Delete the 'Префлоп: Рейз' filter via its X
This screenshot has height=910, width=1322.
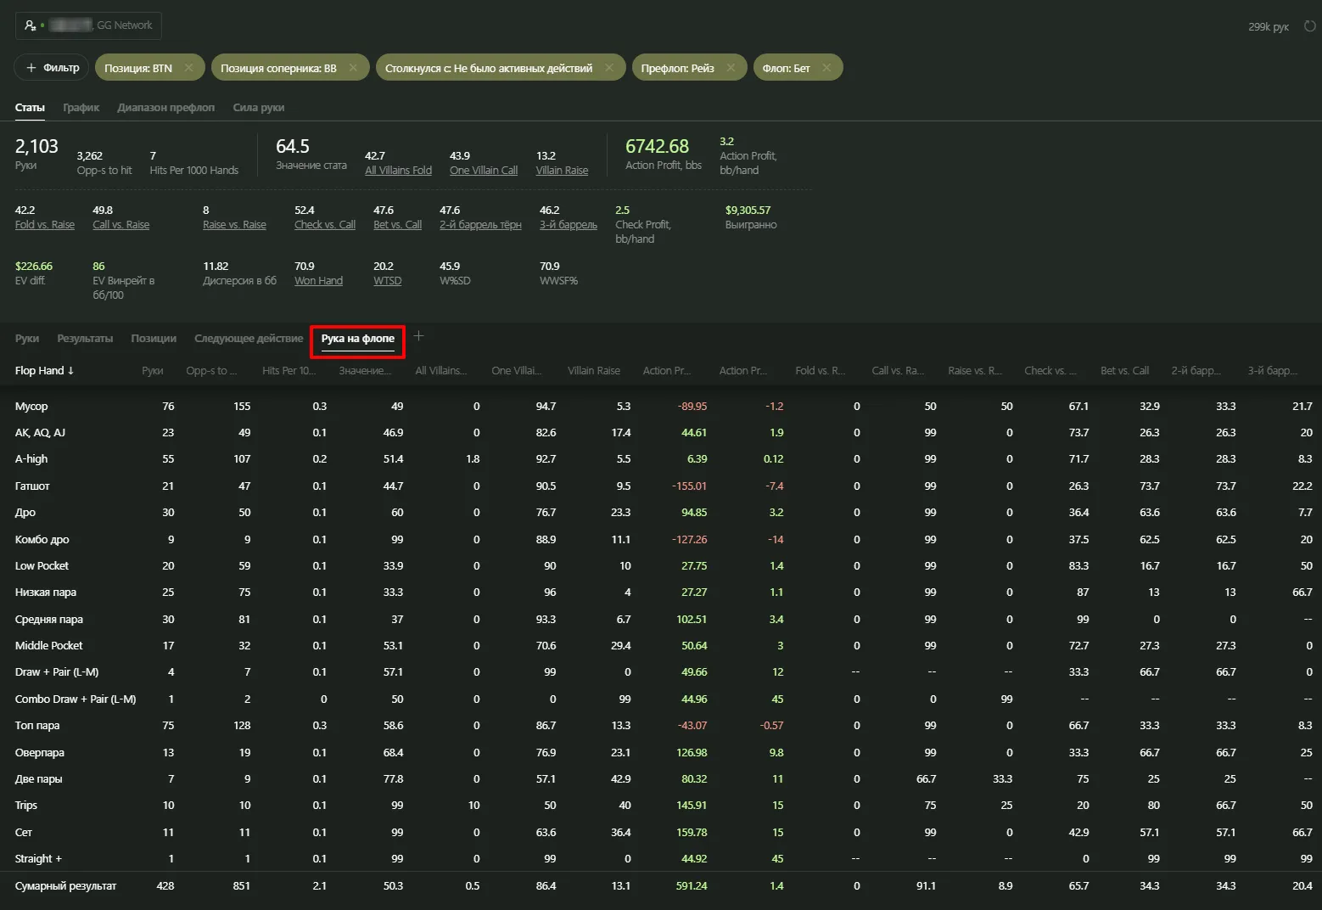coord(731,68)
